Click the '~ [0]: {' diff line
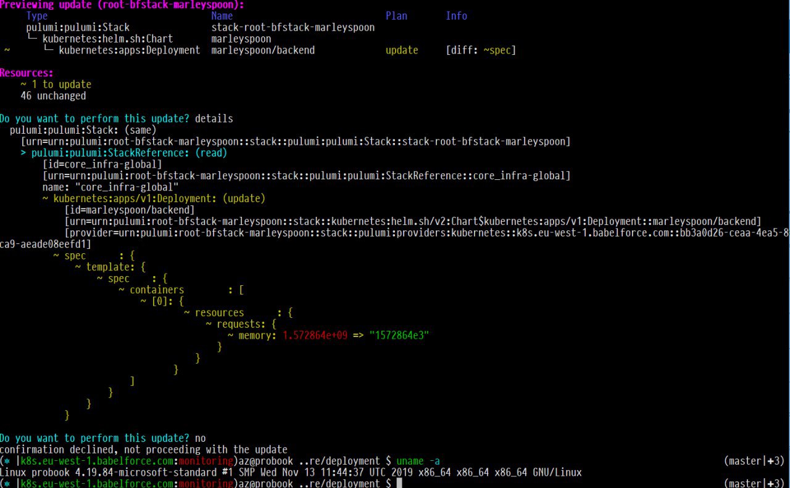Screen dimensions: 790x488 pyautogui.click(x=162, y=301)
